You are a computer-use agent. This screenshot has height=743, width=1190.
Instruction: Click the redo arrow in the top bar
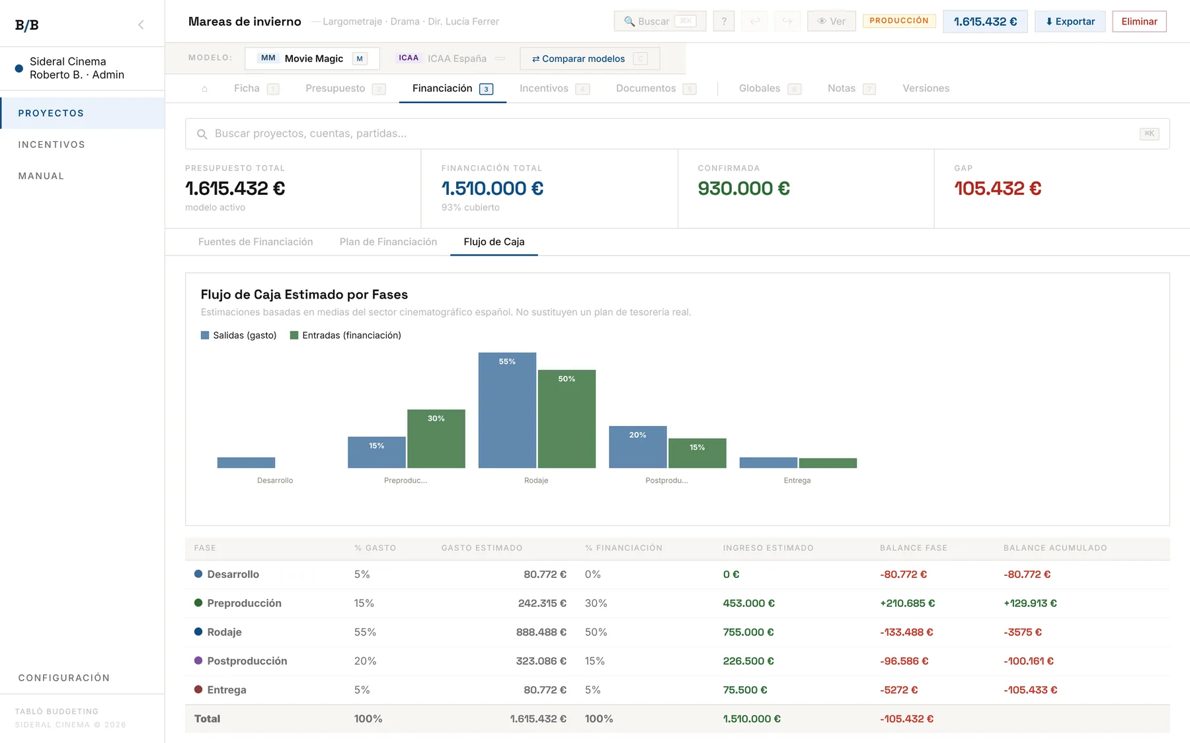tap(787, 21)
